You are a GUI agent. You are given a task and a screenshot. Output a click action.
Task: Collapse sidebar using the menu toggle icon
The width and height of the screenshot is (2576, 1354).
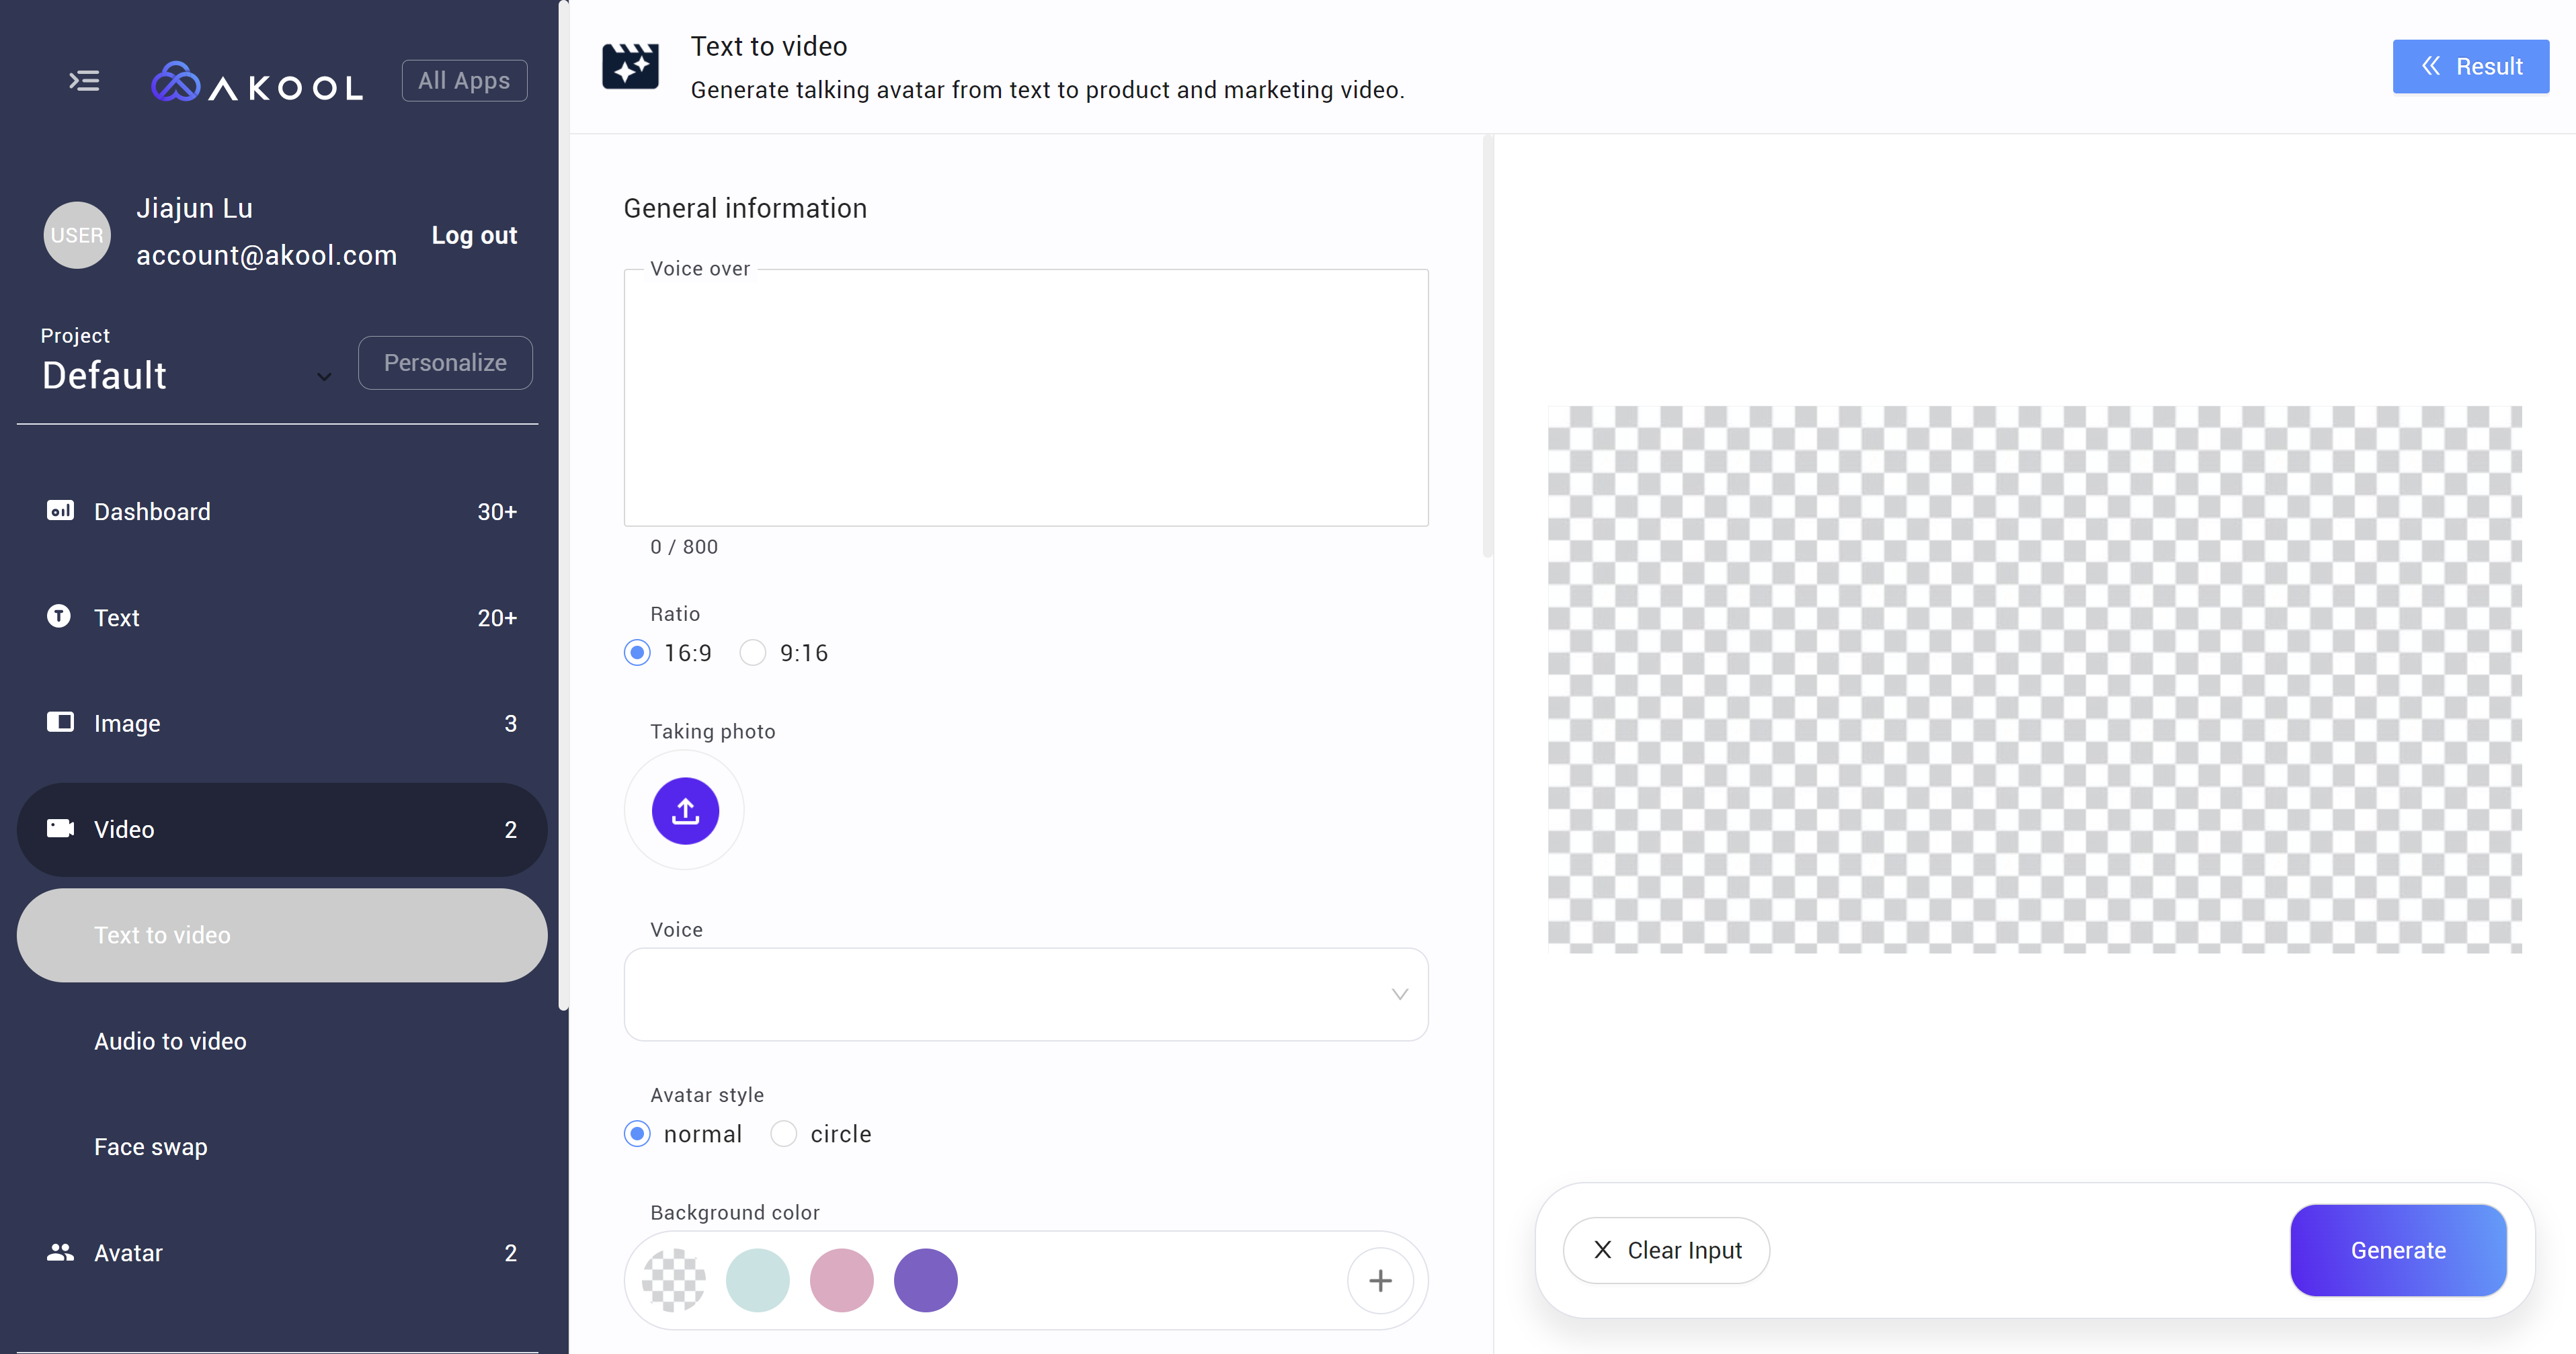point(84,81)
